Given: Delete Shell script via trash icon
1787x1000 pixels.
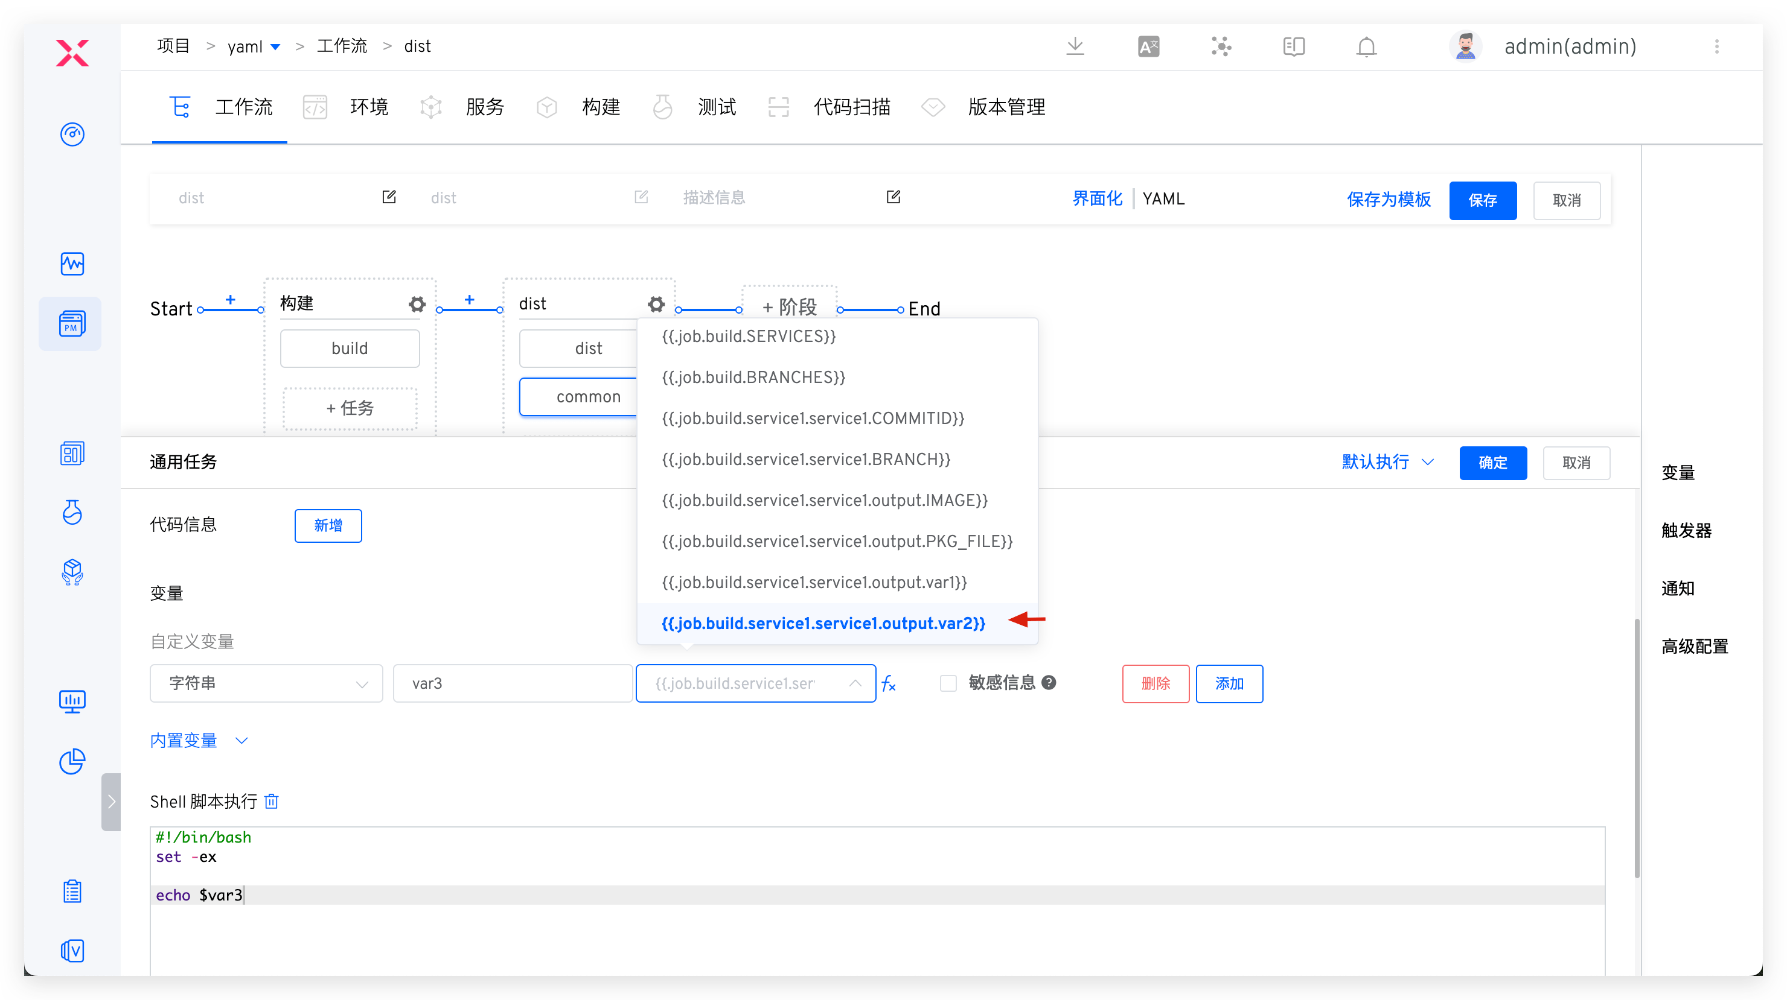Looking at the screenshot, I should click(x=272, y=801).
